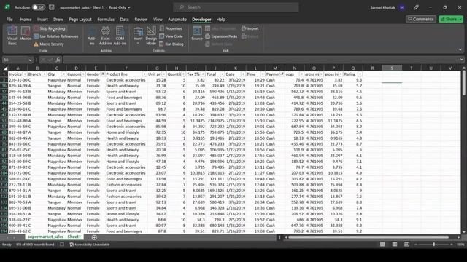Open the Date column filter dropdown
467x262 pixels.
(x=243, y=74)
